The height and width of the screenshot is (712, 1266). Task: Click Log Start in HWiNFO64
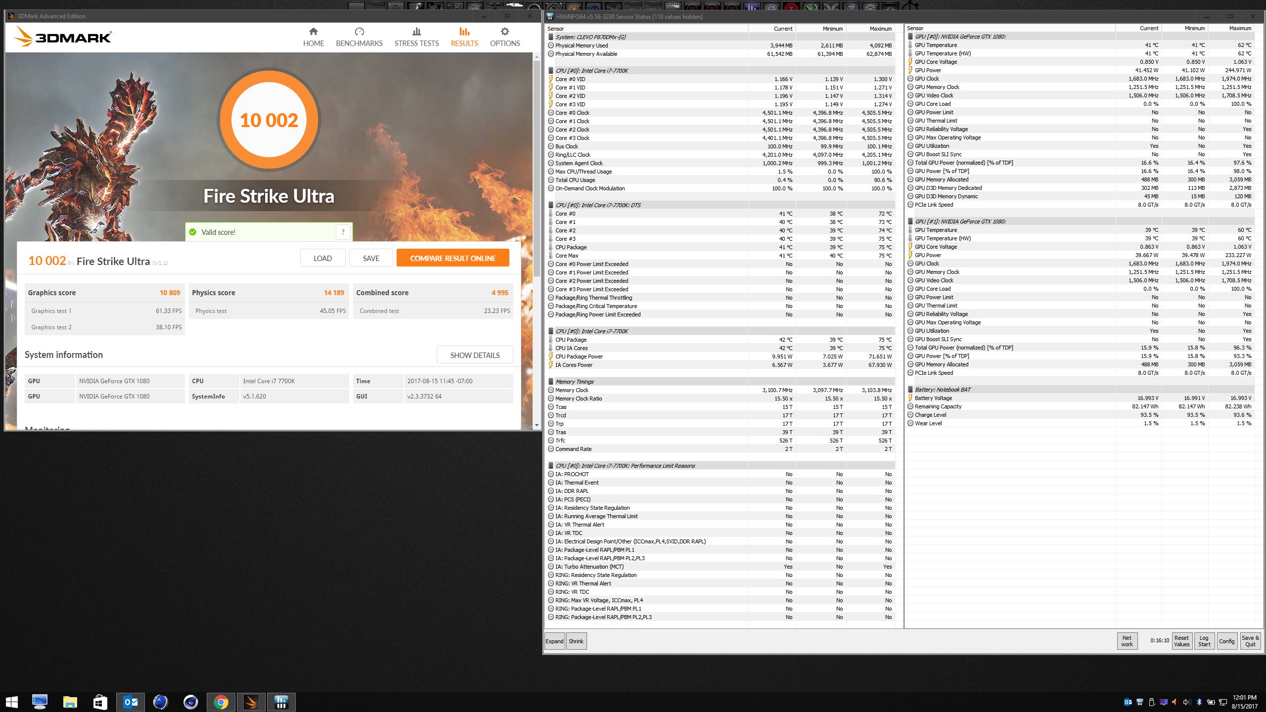pyautogui.click(x=1204, y=641)
